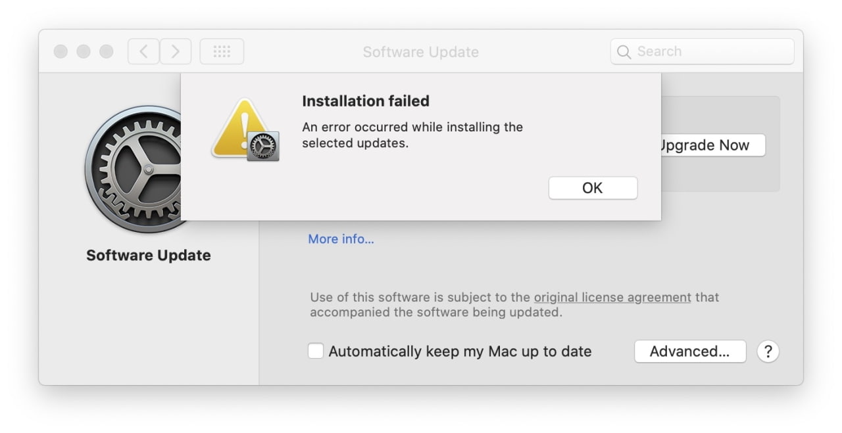Click the Software Update label under the gear icon
Screen dimensions: 842x433
click(148, 255)
